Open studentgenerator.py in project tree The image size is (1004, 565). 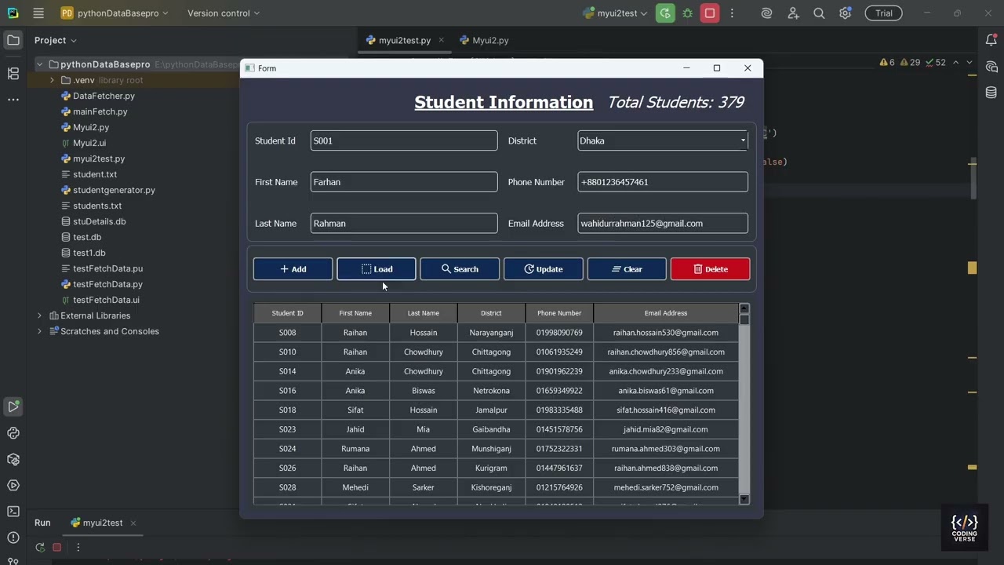pos(108,190)
